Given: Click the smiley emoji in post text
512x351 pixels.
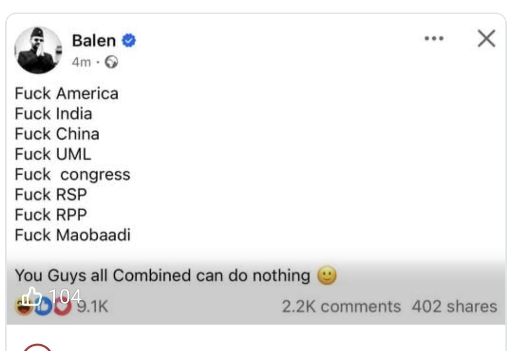Looking at the screenshot, I should tap(327, 275).
